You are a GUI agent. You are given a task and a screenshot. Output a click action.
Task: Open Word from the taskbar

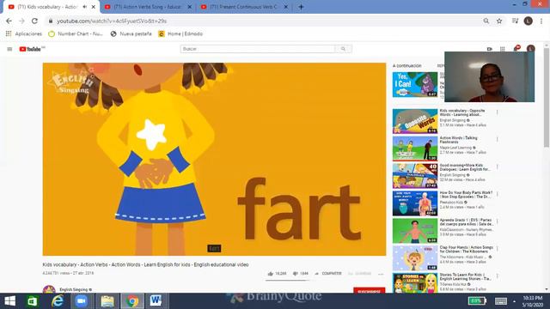click(156, 301)
